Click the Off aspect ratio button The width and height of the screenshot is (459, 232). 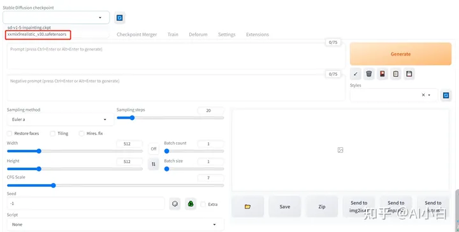(x=154, y=149)
